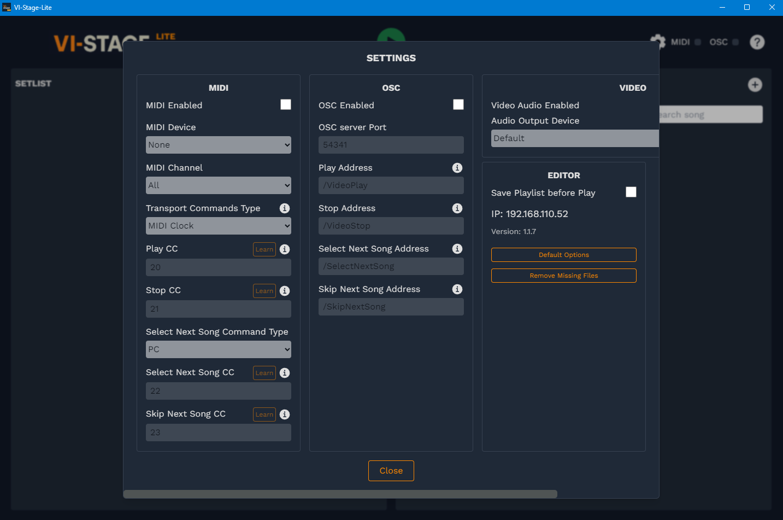
Task: Click info icon for Skip Next Song Address
Action: 457,289
